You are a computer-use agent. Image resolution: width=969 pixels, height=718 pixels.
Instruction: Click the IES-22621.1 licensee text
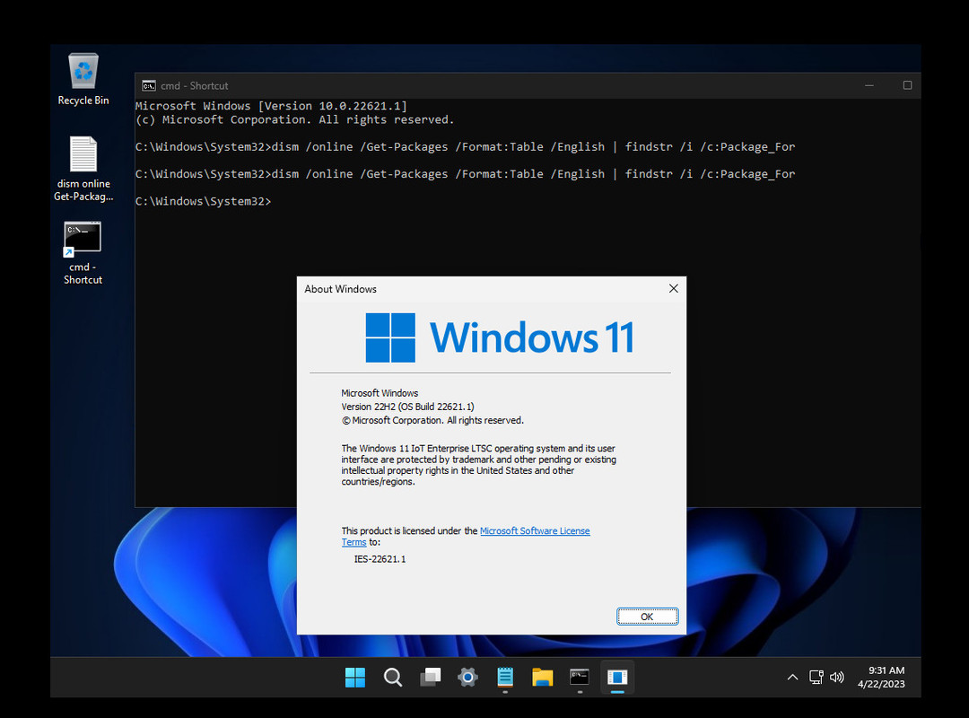tap(380, 559)
